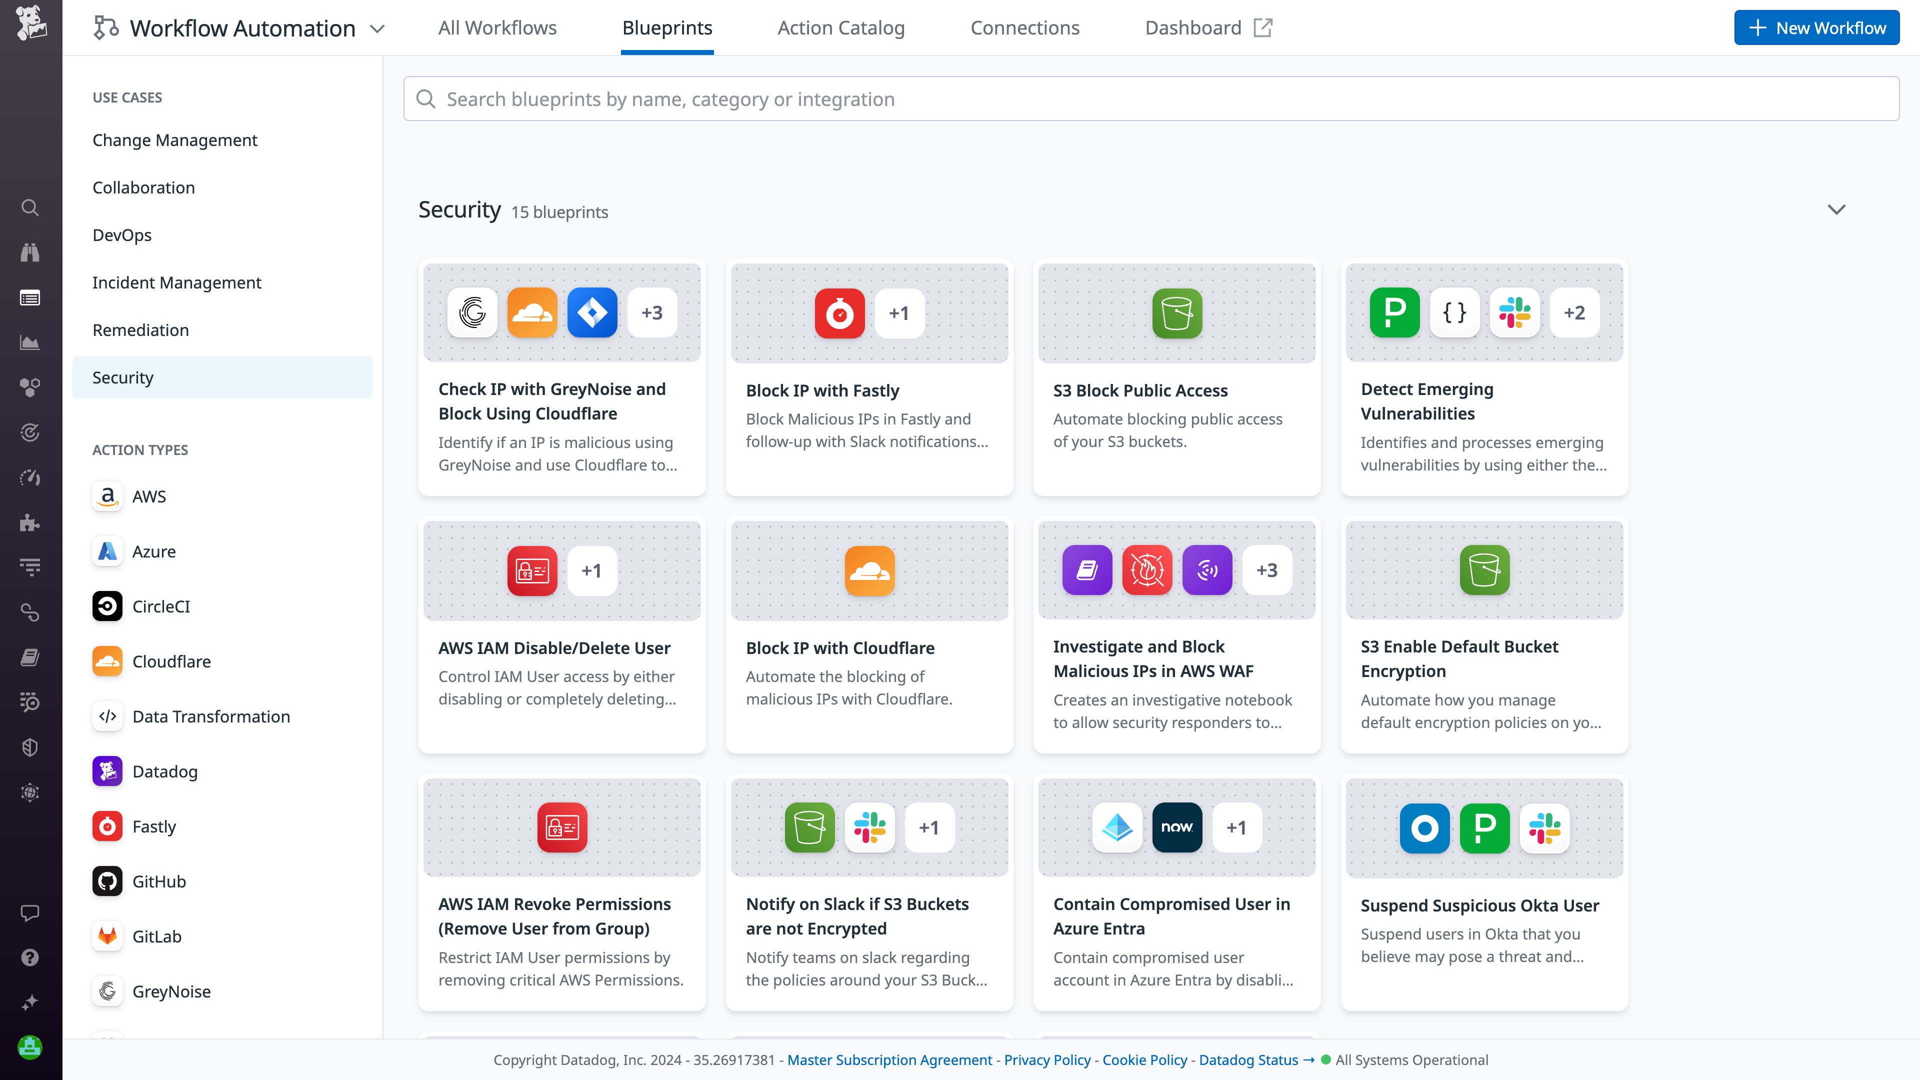The width and height of the screenshot is (1920, 1080).
Task: Open the help question-mark icon in sidebar
Action: 30,958
